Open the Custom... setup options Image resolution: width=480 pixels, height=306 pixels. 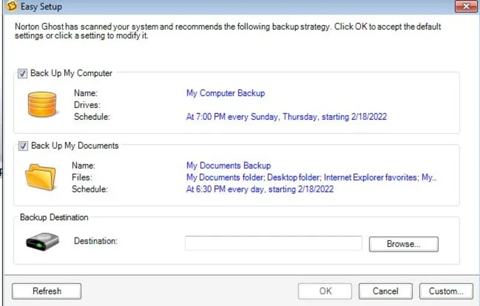pos(446,291)
